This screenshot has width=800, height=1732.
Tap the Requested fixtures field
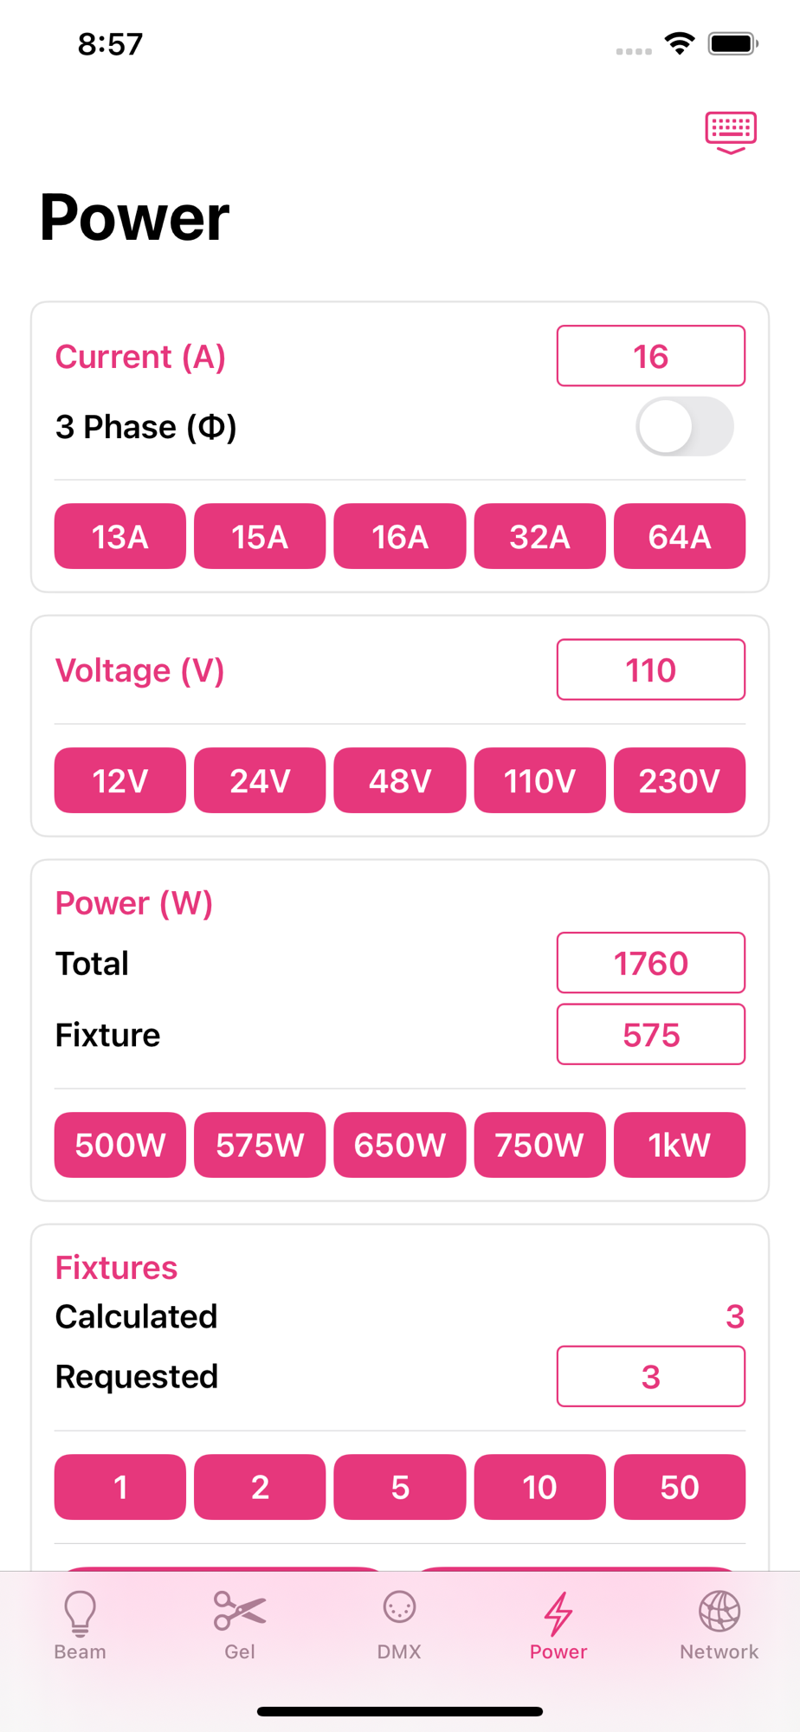tap(651, 1376)
